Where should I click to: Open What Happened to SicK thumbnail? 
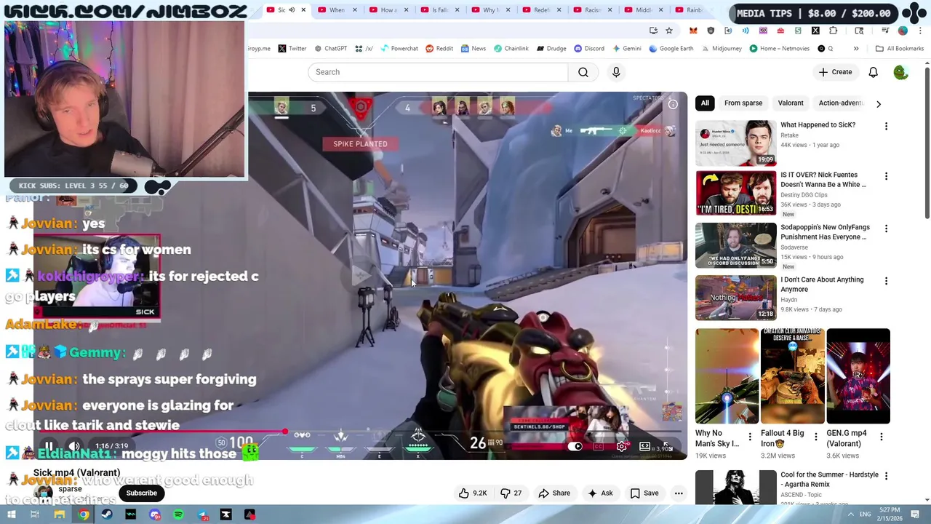tap(735, 143)
